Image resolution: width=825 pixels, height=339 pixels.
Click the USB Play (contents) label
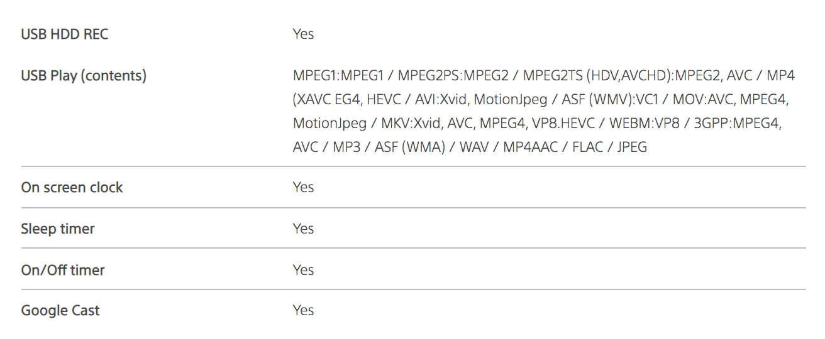pyautogui.click(x=84, y=76)
